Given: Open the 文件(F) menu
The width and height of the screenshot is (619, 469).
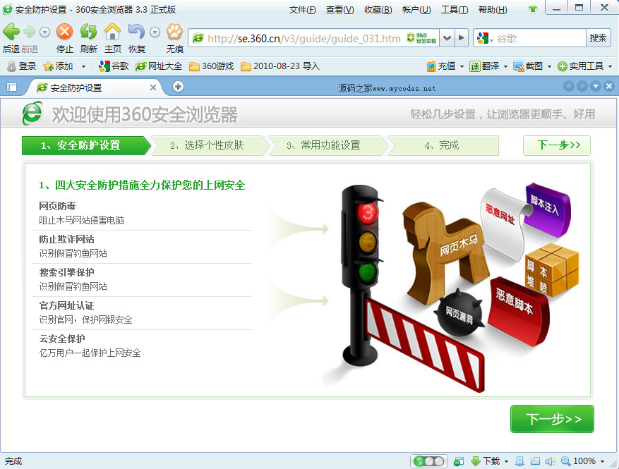Looking at the screenshot, I should (302, 9).
